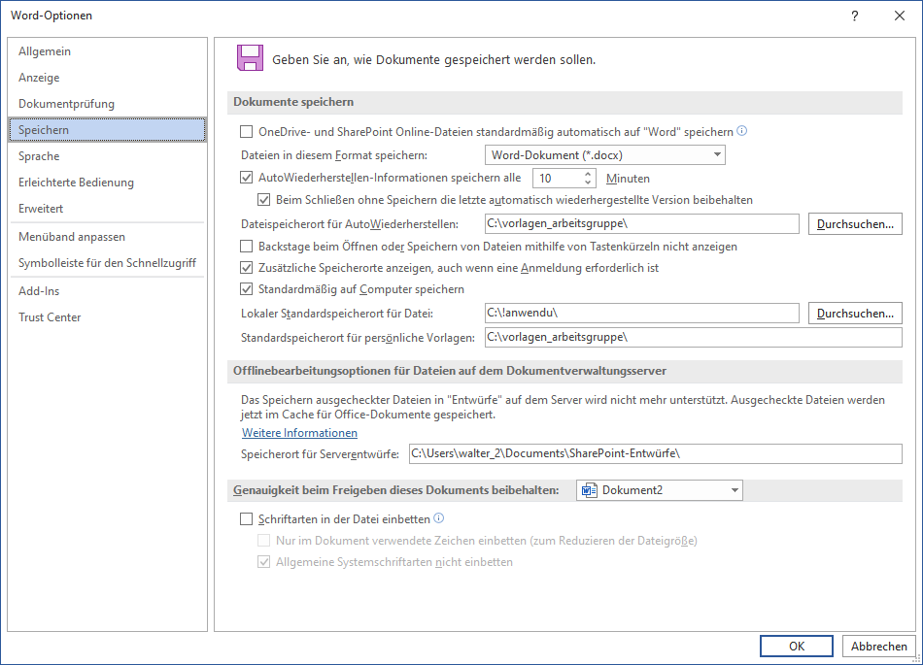923x665 pixels.
Task: Toggle Backstage nicht anzeigen checkbox
Action: tap(246, 247)
